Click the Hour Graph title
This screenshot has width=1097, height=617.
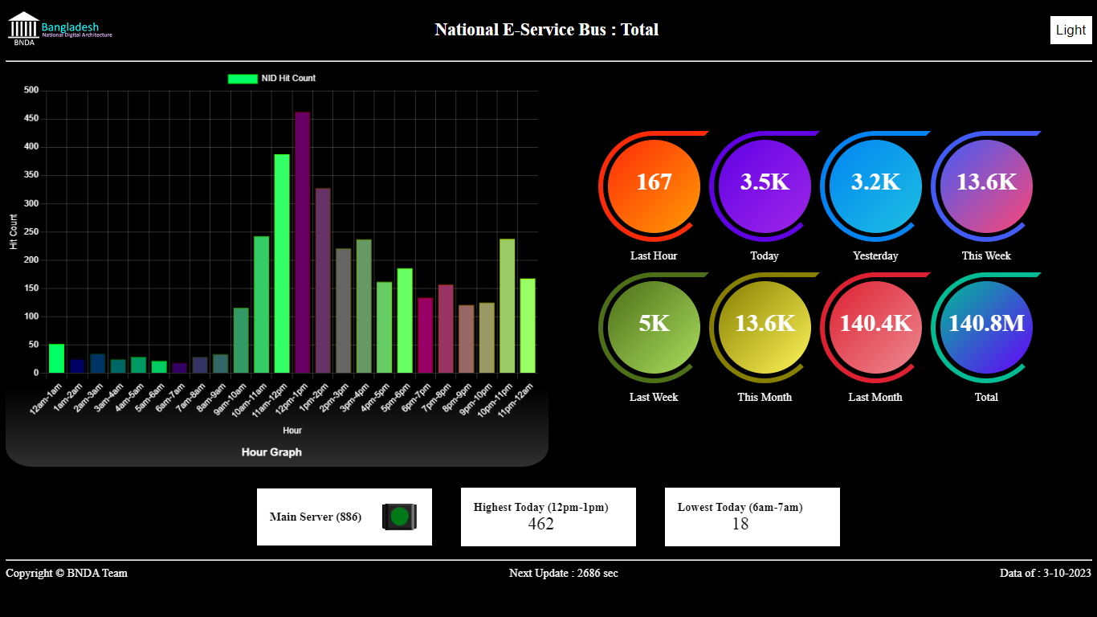click(271, 452)
